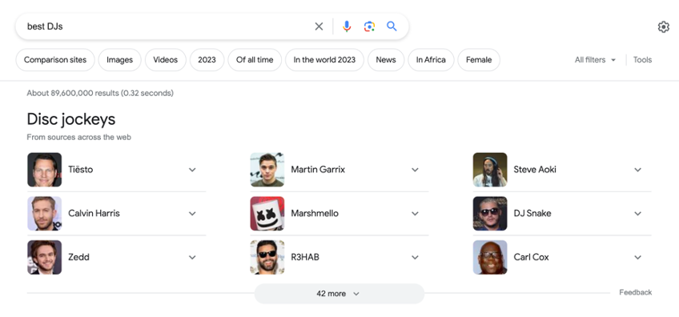Apply the Female filter chip
The width and height of the screenshot is (679, 317).
[479, 60]
